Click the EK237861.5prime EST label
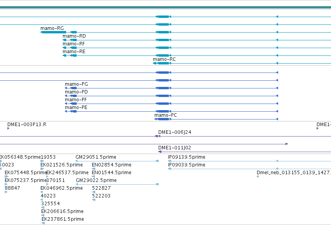Screen dimensions: 331x225 coord(63,219)
